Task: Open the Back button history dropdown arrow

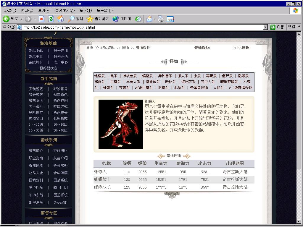Action: coord(21,19)
